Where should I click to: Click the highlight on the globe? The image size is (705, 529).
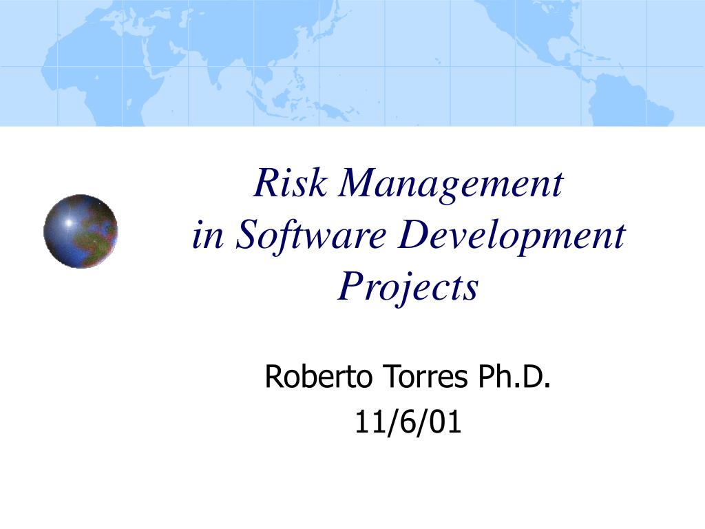[x=69, y=222]
